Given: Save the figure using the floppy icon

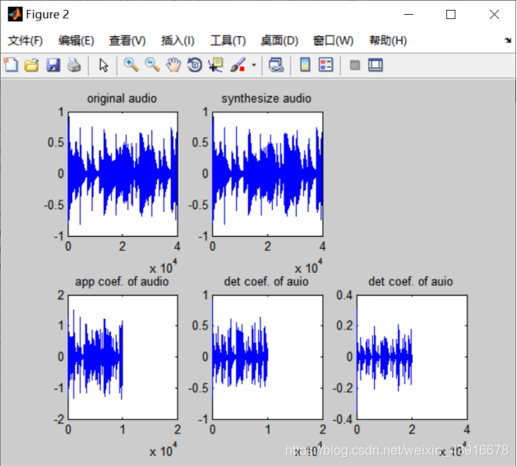Looking at the screenshot, I should coord(53,65).
